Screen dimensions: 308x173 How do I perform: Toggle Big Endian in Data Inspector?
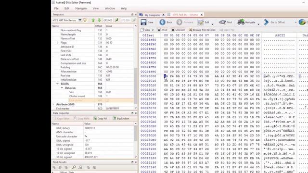[x=121, y=119]
